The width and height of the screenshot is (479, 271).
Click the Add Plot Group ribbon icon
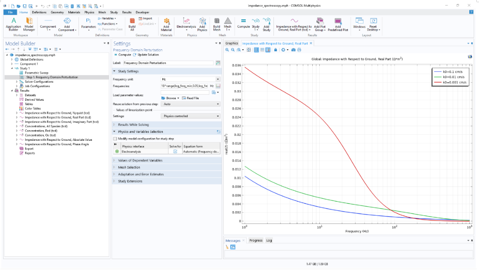tap(320, 24)
